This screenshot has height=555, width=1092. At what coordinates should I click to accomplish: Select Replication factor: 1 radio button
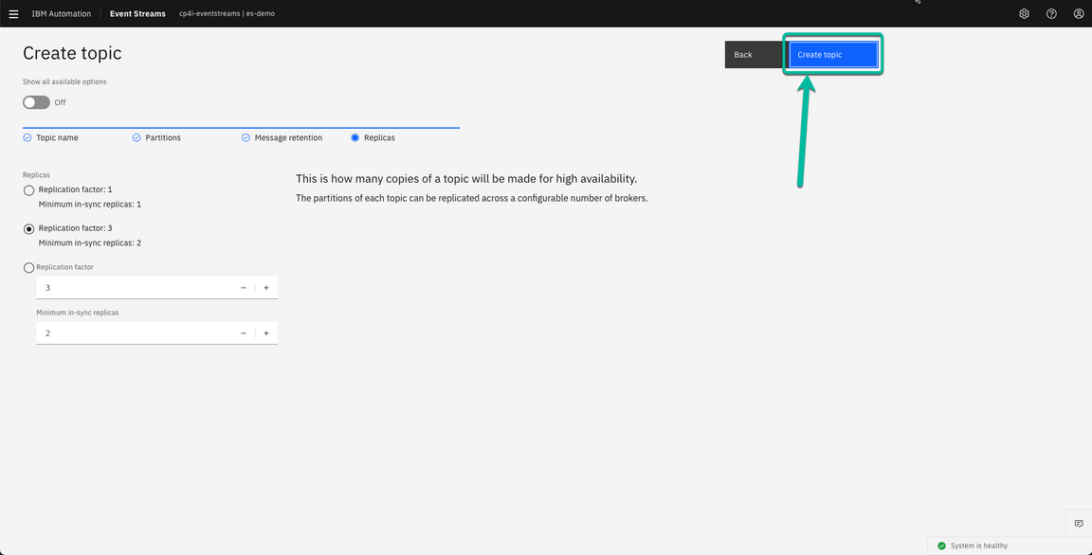click(x=28, y=188)
